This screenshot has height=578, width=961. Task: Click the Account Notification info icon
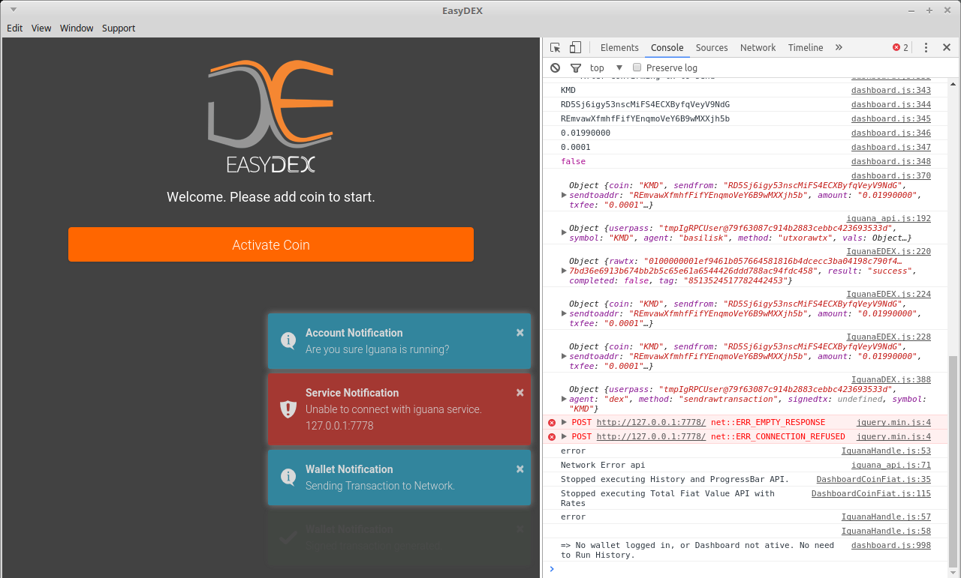click(x=288, y=340)
